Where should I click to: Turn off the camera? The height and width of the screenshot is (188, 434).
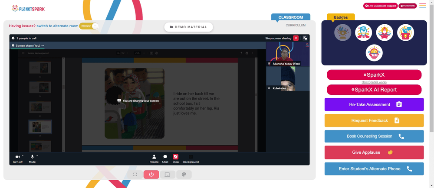(17, 159)
